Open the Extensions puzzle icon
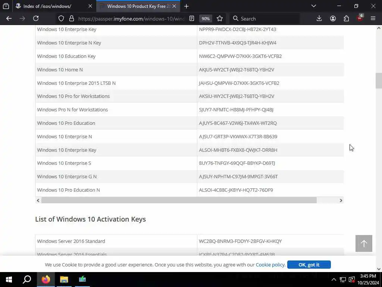This screenshot has width=382, height=287. pyautogui.click(x=346, y=19)
